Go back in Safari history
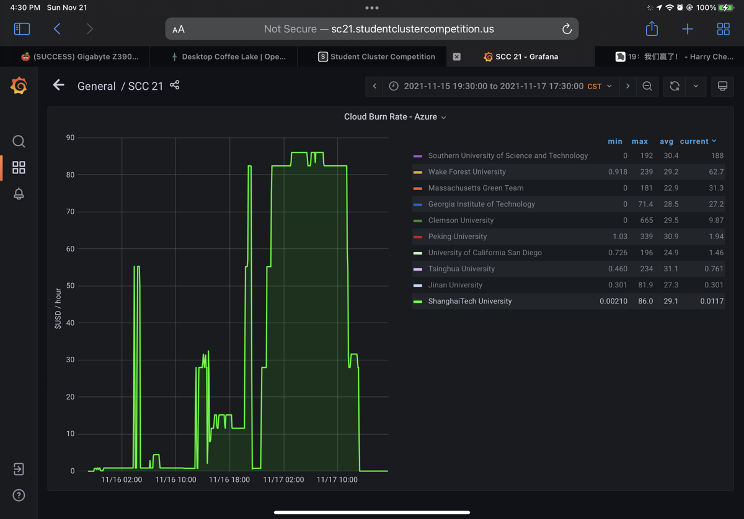 coord(57,28)
